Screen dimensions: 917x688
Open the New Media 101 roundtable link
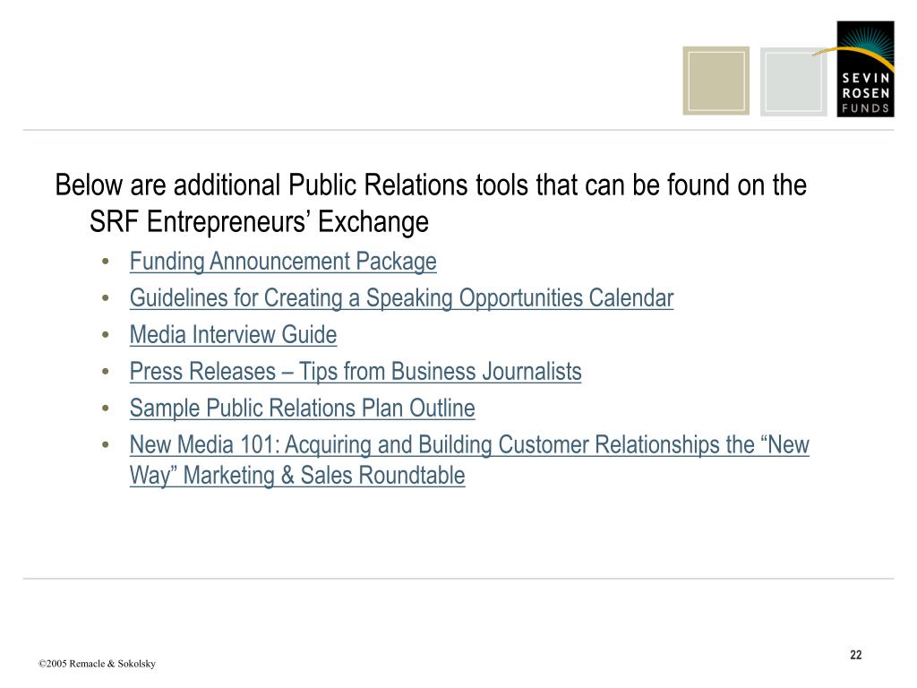click(x=469, y=460)
